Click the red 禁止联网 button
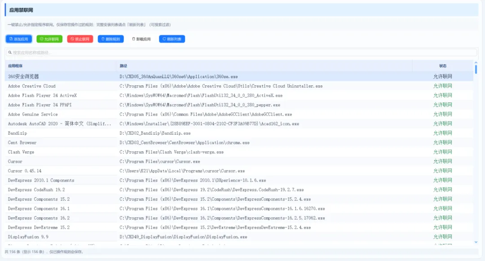Image resolution: width=485 pixels, height=261 pixels. click(x=80, y=39)
